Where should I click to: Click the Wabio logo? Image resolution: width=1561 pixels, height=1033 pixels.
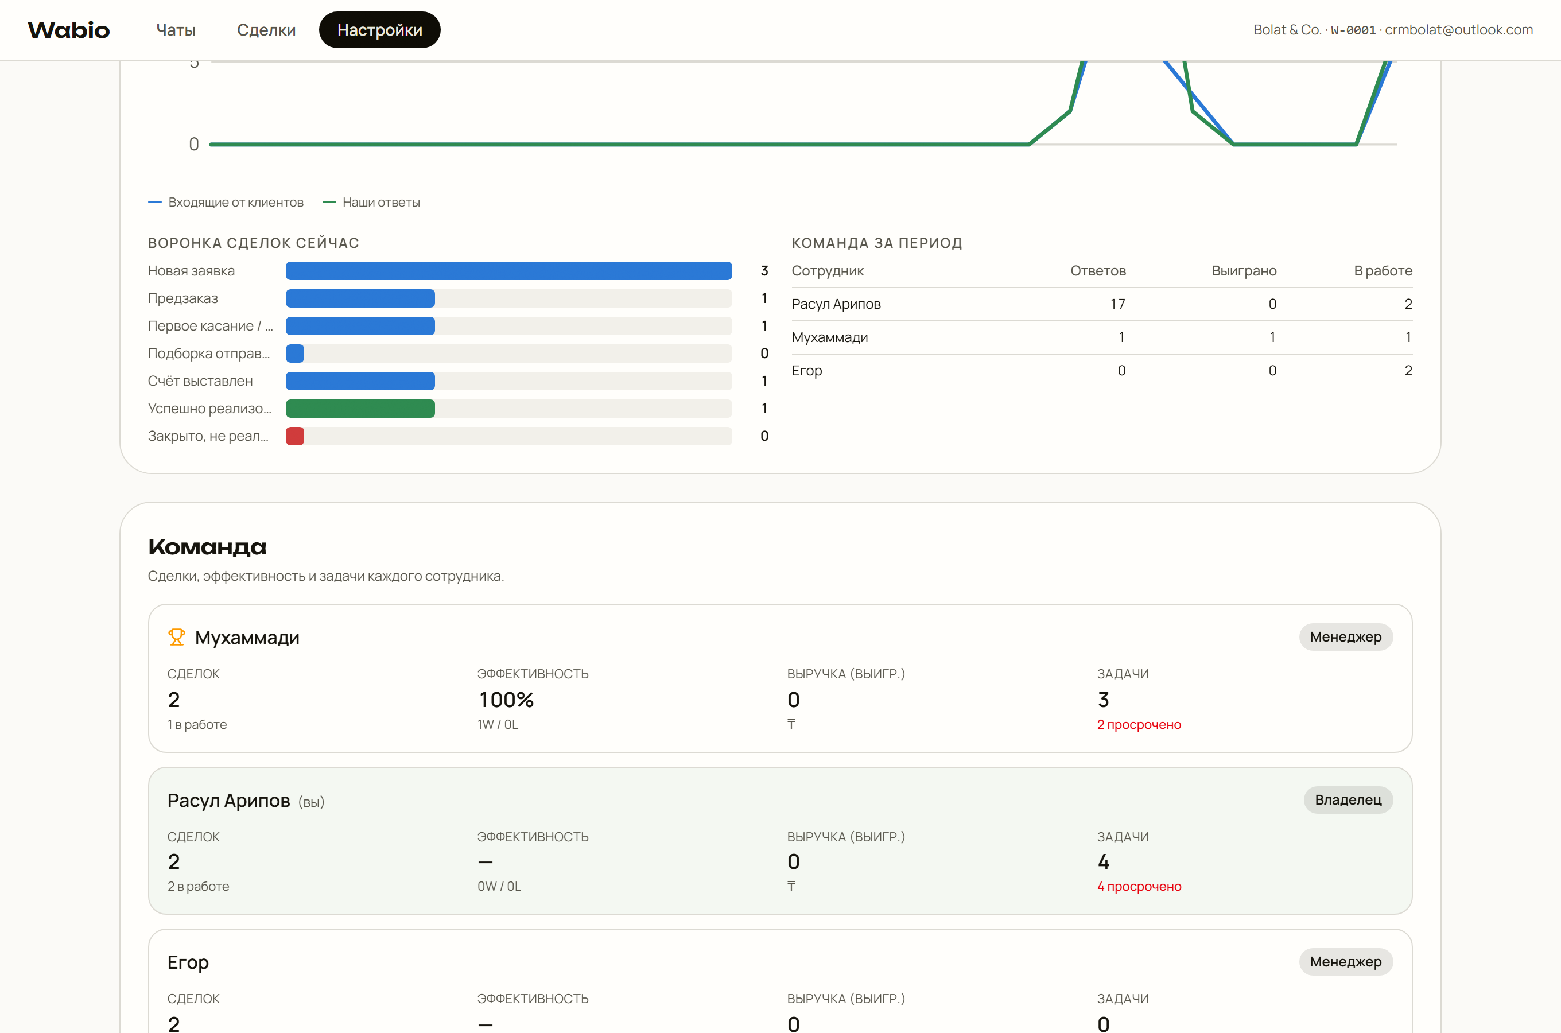pyautogui.click(x=68, y=30)
